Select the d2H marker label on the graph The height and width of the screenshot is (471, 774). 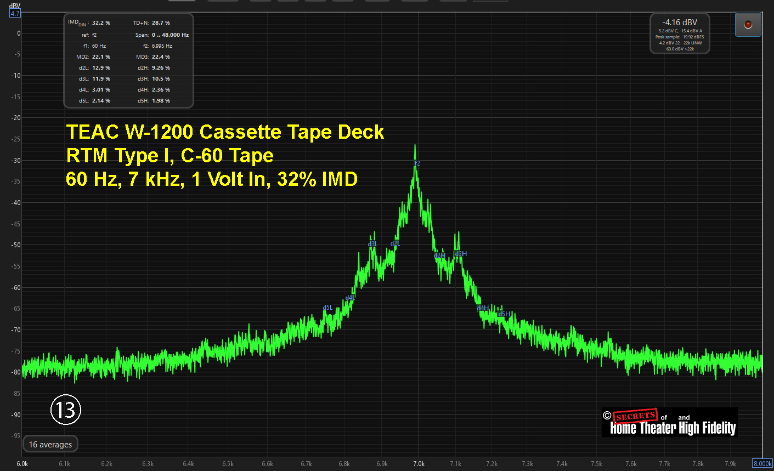439,256
